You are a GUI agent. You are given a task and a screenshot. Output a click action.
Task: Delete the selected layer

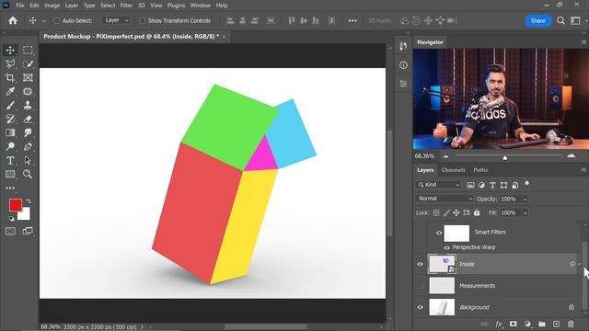[x=571, y=324]
